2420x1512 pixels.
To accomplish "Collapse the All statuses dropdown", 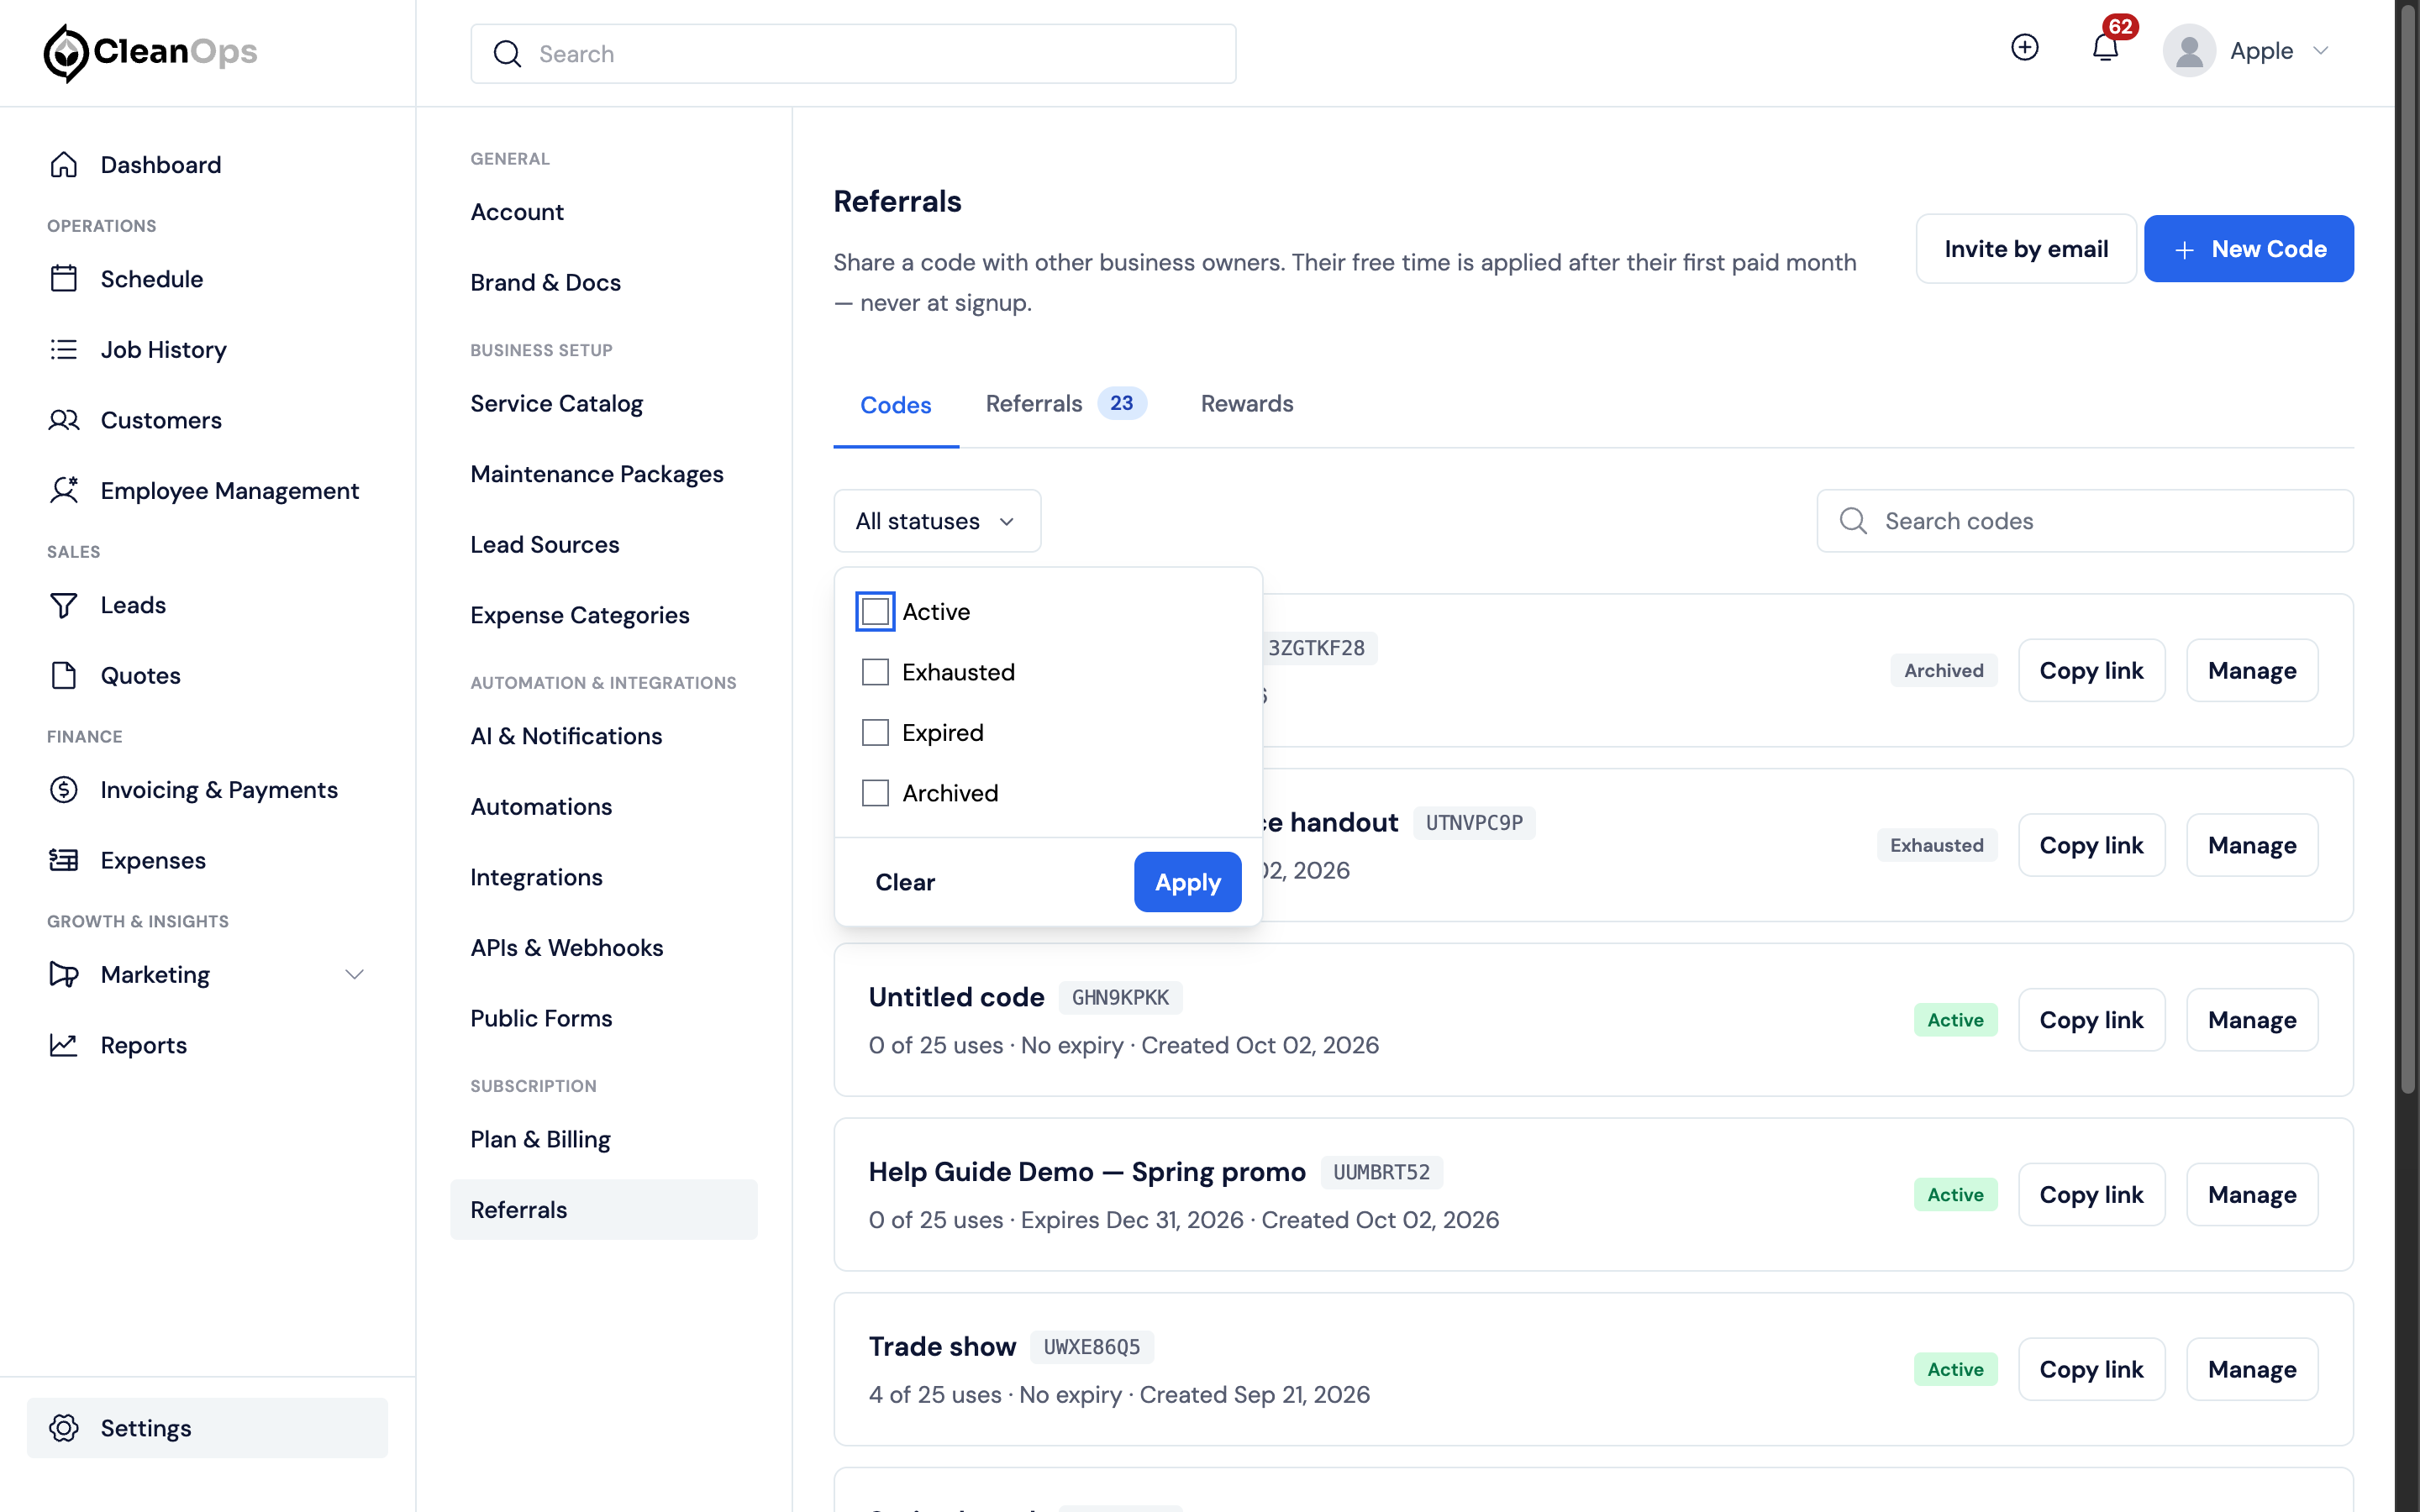I will click(937, 521).
